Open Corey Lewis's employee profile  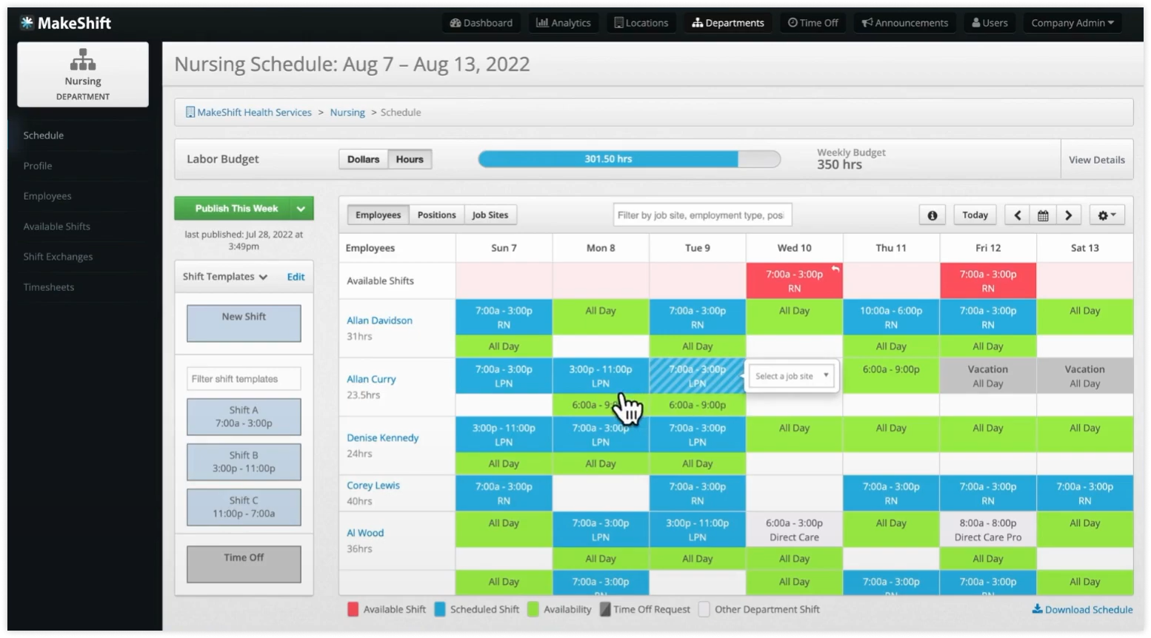pyautogui.click(x=373, y=486)
